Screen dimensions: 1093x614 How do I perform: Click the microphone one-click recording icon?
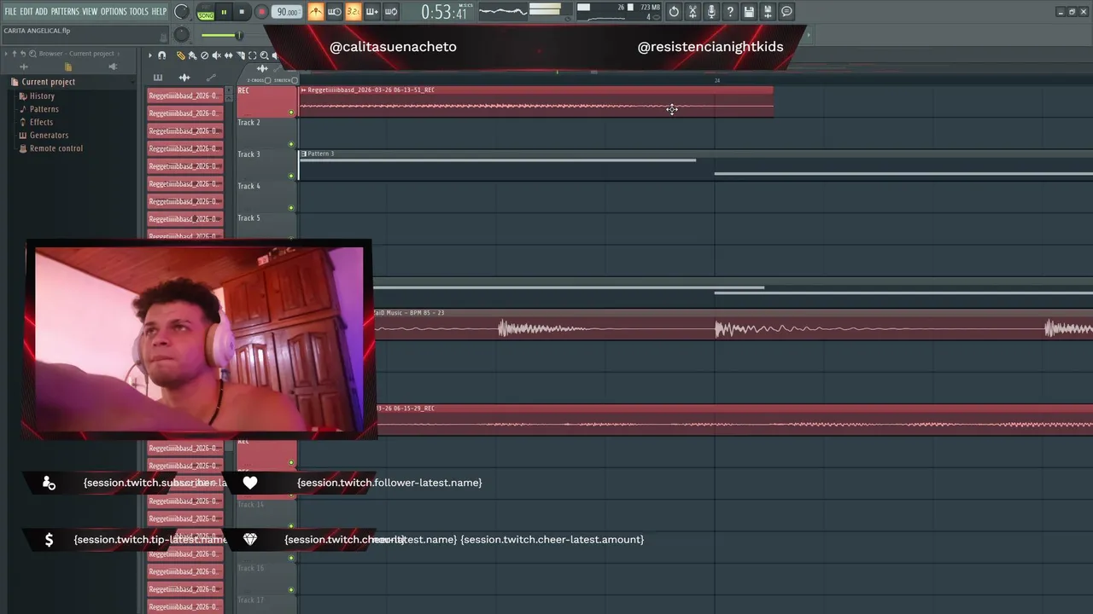[711, 12]
